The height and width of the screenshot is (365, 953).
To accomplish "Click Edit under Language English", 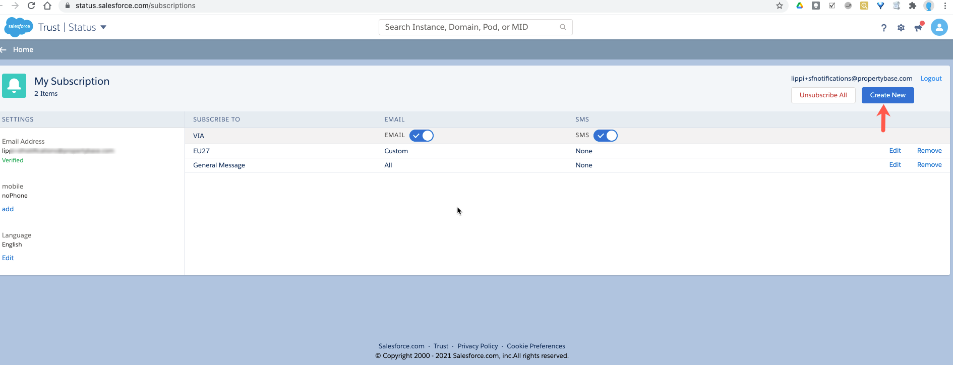I will coord(8,258).
